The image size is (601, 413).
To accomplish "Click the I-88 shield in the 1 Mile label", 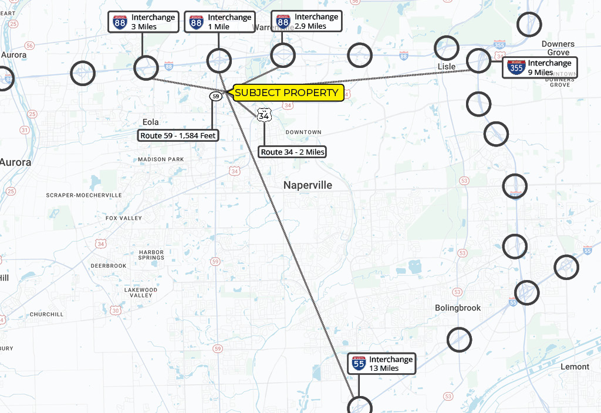I will 197,22.
